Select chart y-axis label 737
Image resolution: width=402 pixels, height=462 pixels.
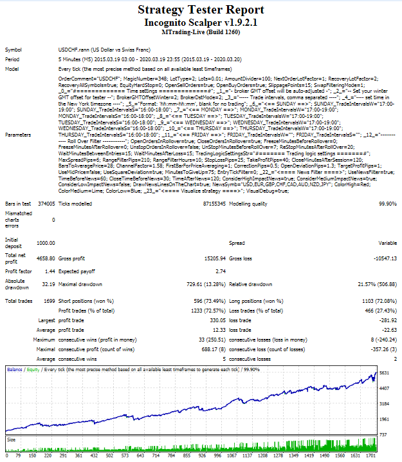[x=383, y=434]
